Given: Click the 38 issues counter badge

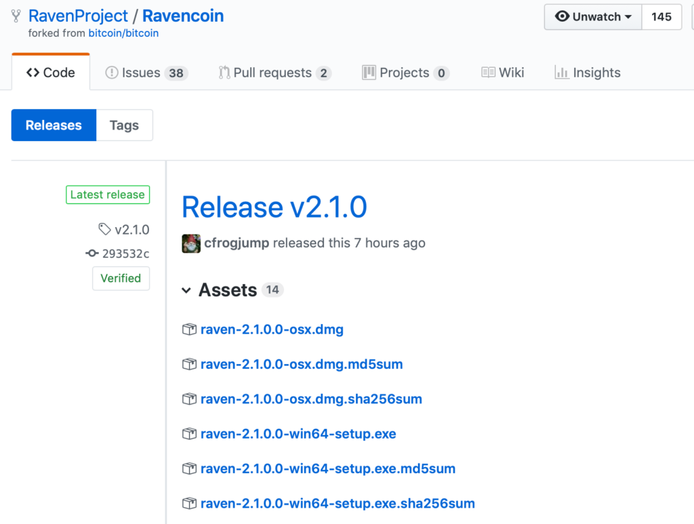Looking at the screenshot, I should [176, 73].
